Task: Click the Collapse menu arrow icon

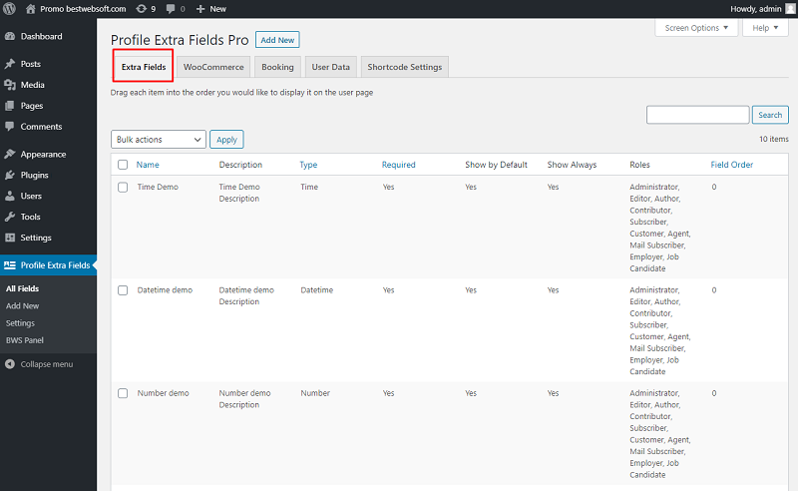Action: 10,364
